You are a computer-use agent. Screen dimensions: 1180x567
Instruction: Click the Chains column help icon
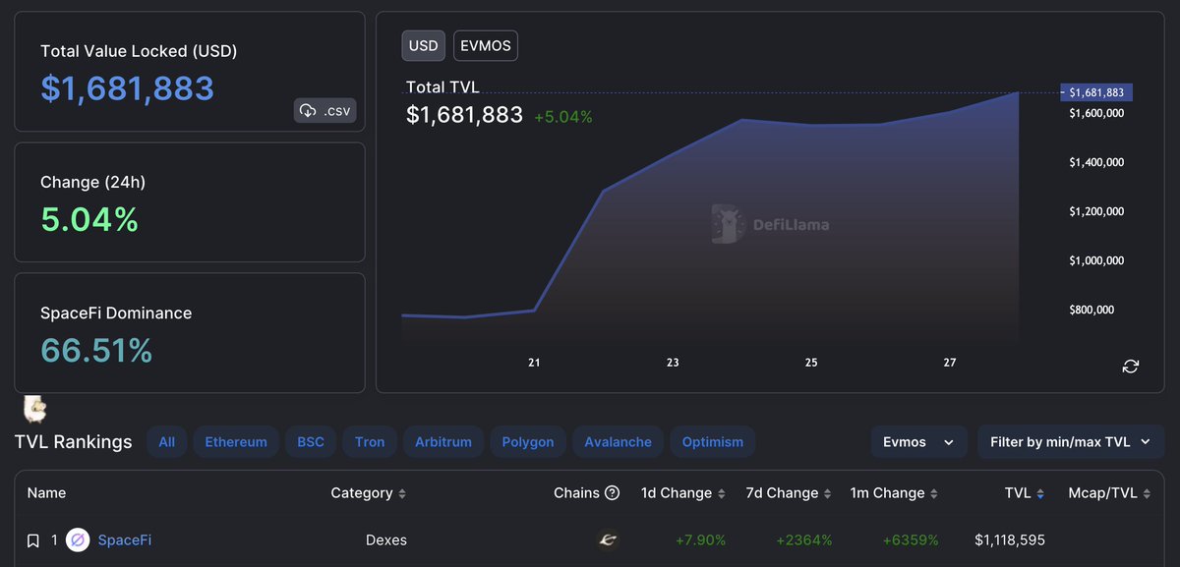tap(612, 493)
